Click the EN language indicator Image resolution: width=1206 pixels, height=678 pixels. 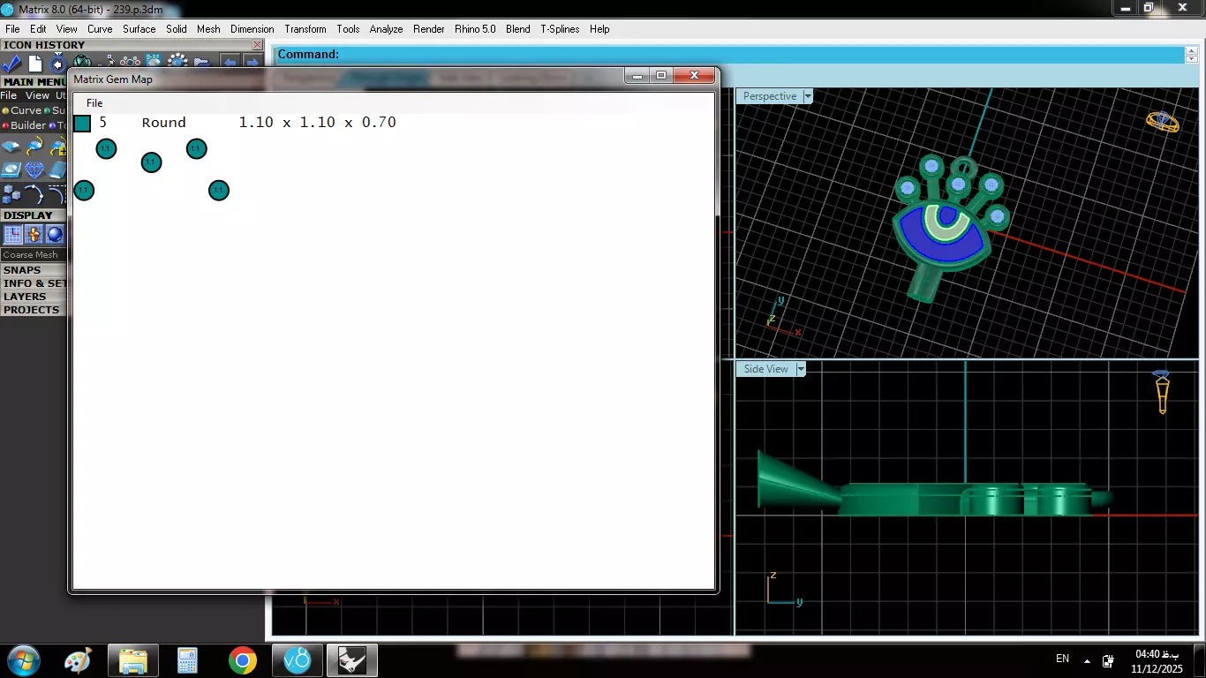(1063, 659)
